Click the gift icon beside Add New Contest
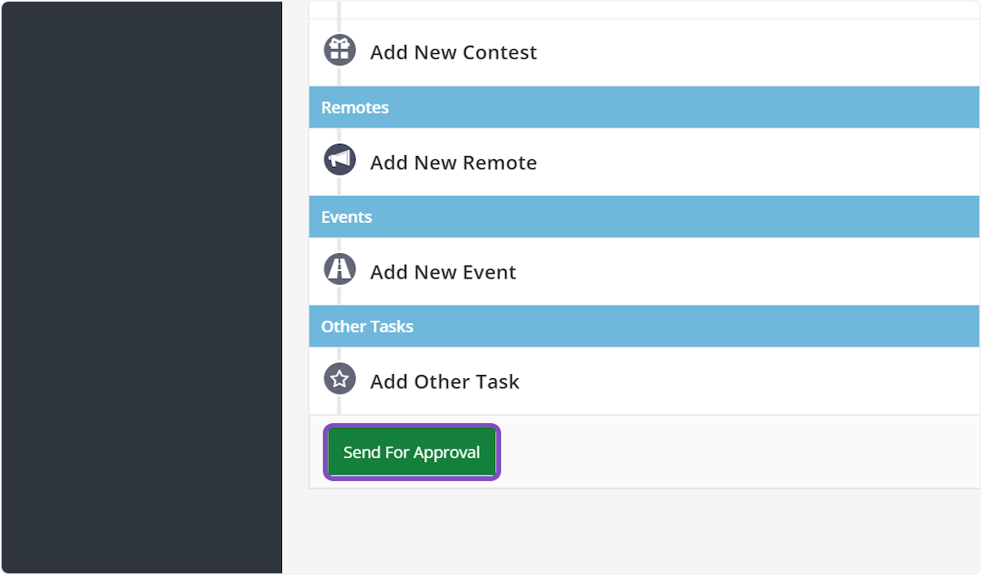Screen dimensions: 981x575 tap(339, 51)
